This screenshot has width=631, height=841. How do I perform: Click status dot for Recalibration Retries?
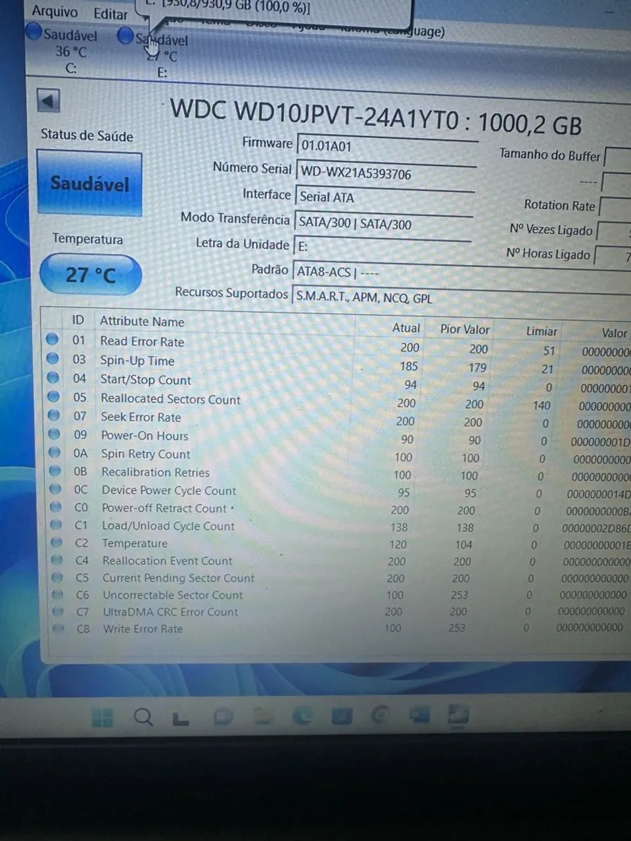point(55,471)
